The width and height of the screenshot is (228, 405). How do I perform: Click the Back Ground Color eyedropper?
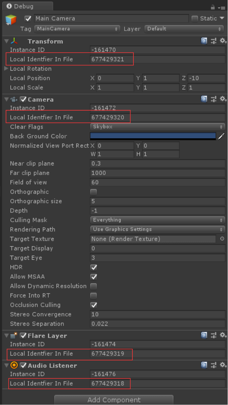tap(221, 136)
